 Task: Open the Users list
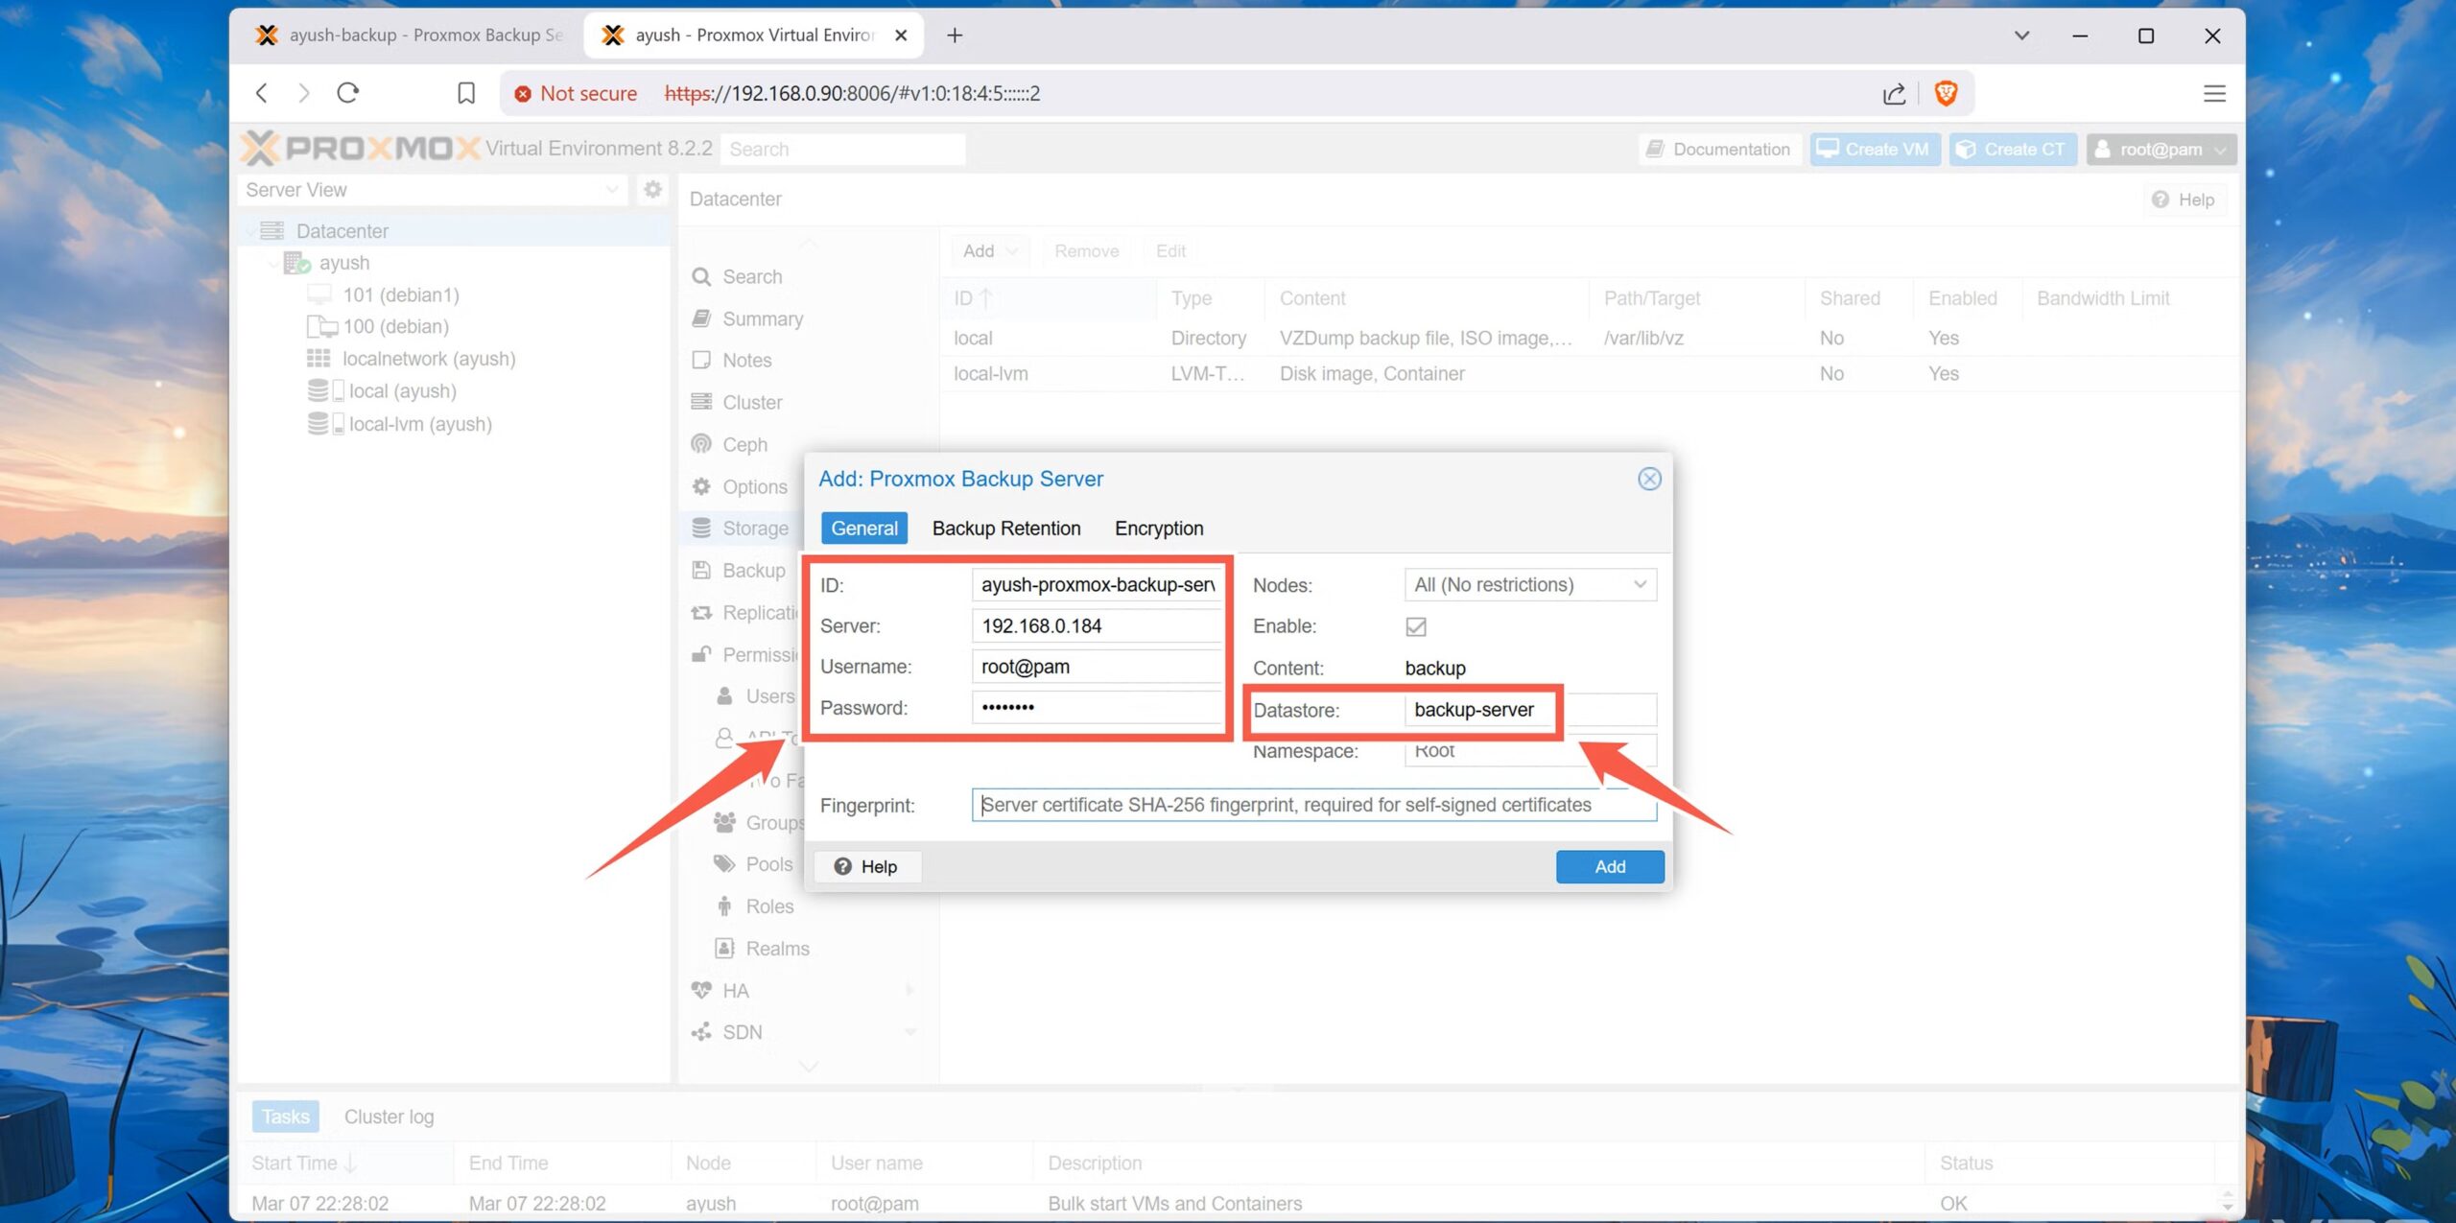tap(767, 696)
